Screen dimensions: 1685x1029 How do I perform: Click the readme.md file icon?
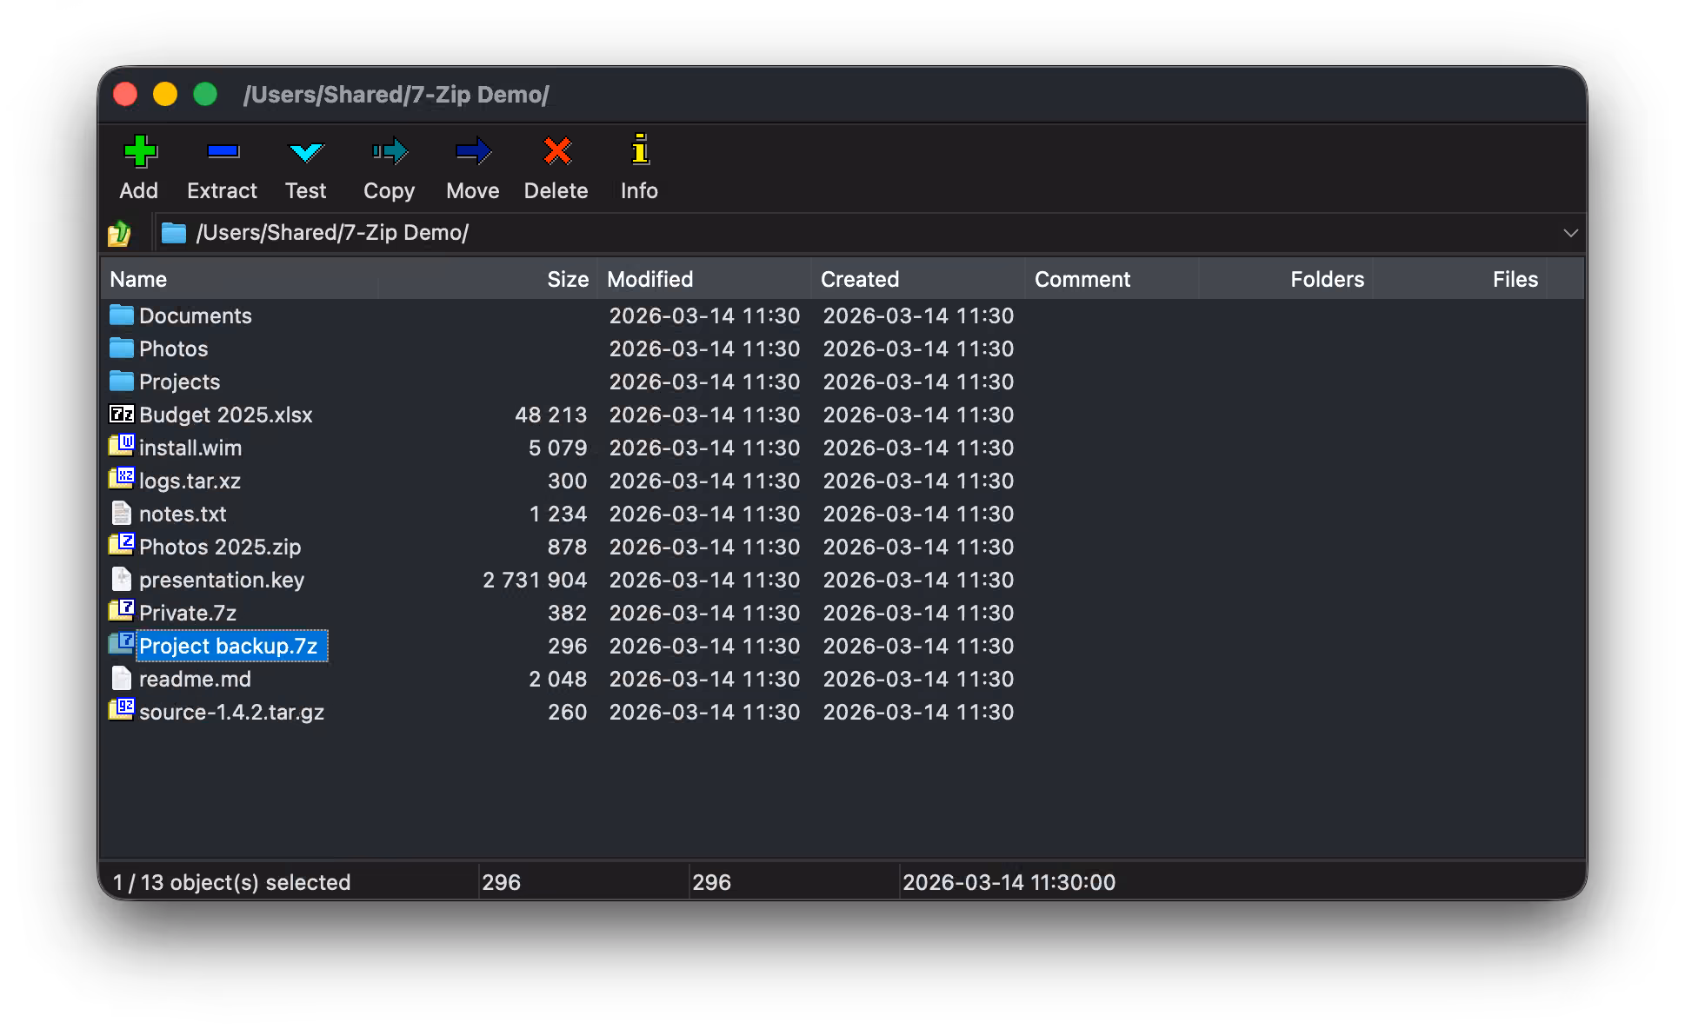coord(122,678)
